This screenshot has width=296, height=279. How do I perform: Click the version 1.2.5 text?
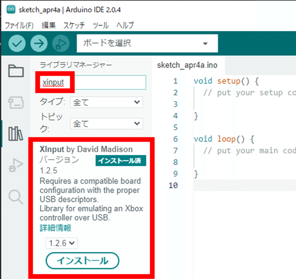point(48,171)
